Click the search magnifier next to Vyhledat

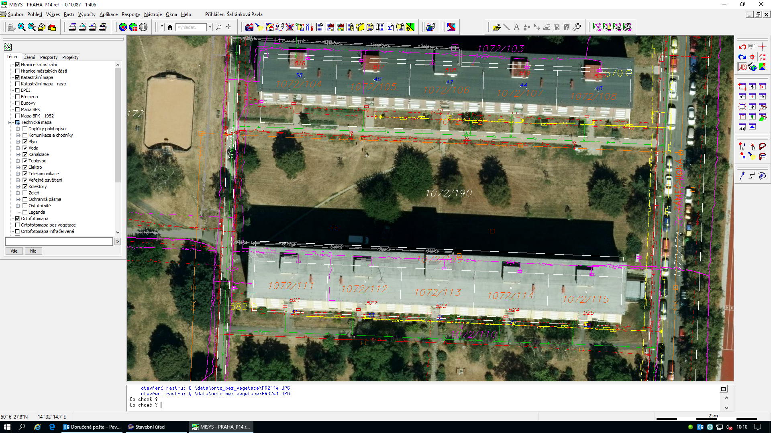coord(219,27)
